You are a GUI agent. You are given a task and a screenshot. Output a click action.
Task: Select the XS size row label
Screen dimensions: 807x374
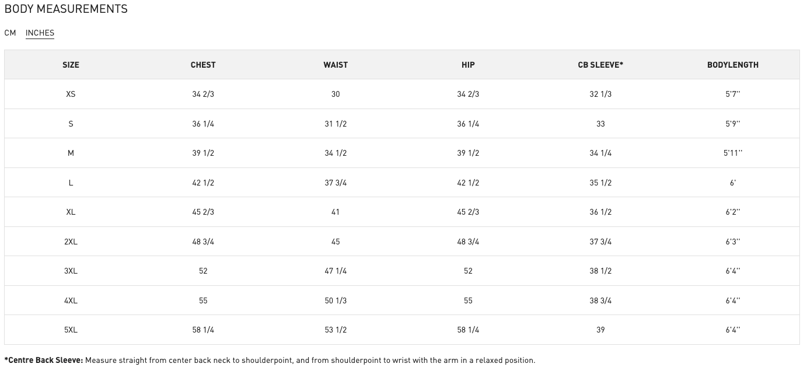(x=71, y=94)
